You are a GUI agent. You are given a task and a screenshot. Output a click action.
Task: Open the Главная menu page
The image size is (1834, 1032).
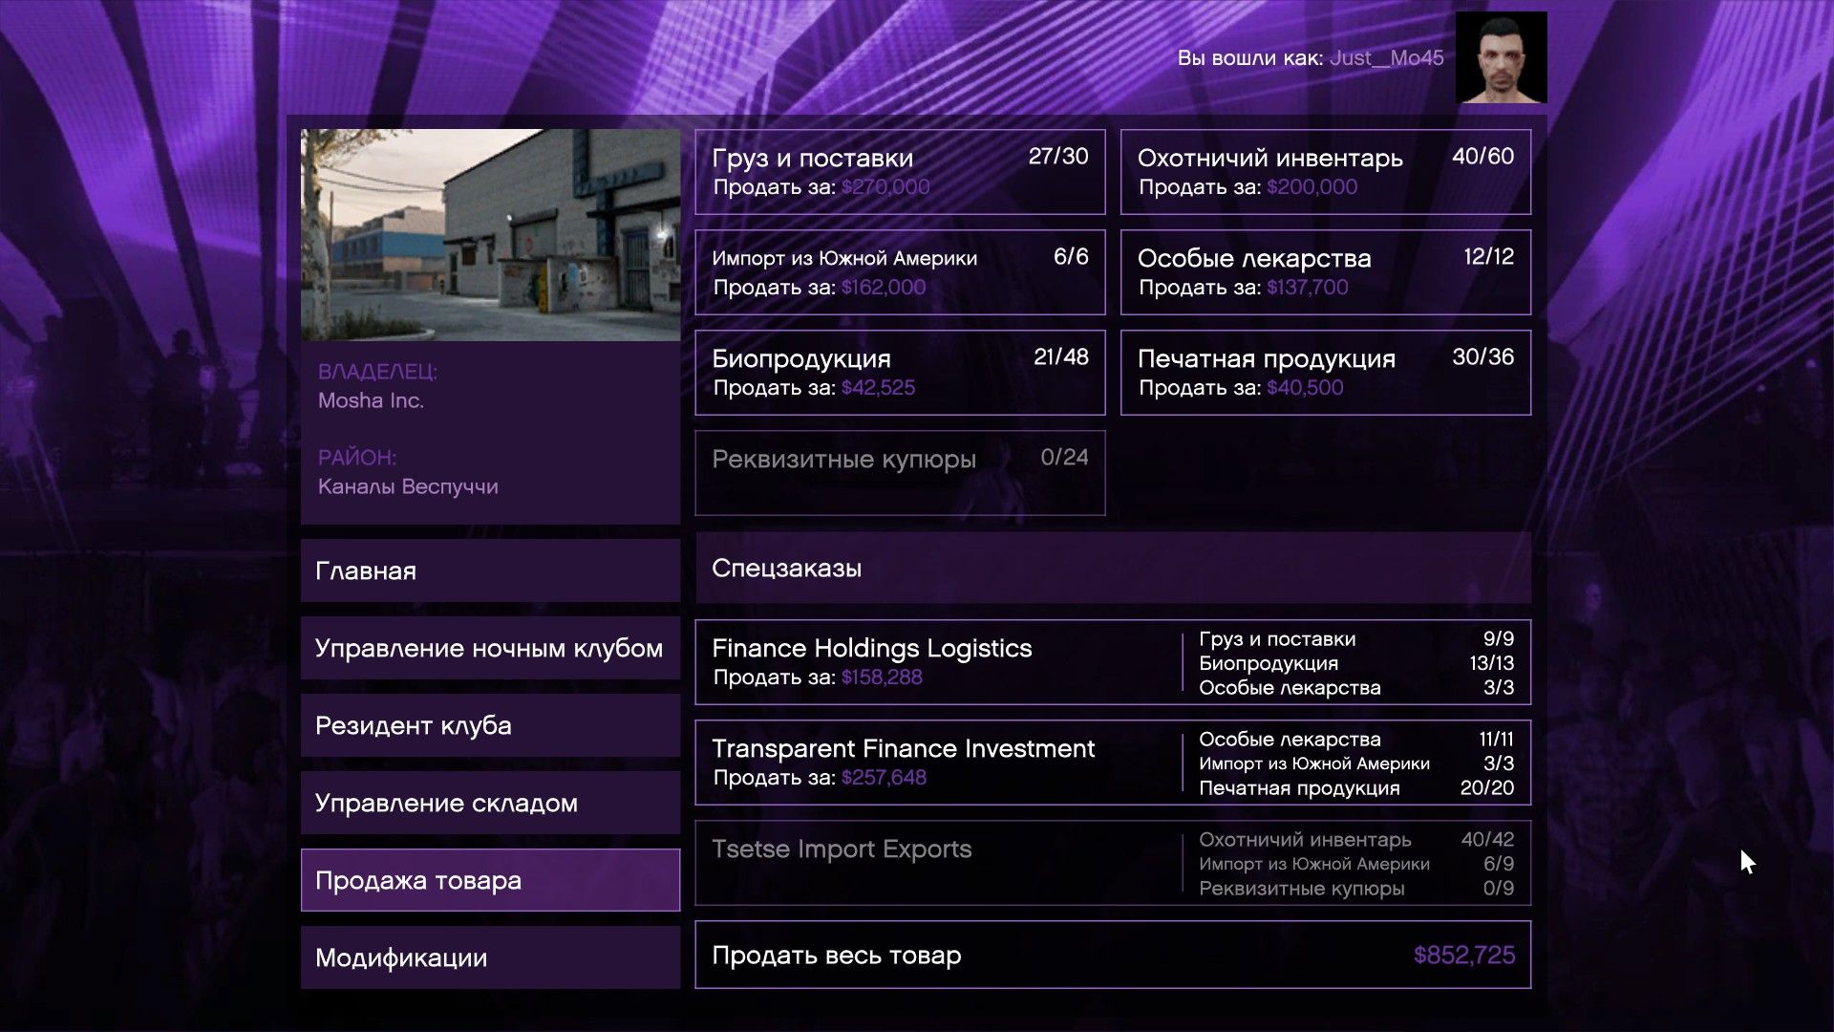tap(490, 570)
